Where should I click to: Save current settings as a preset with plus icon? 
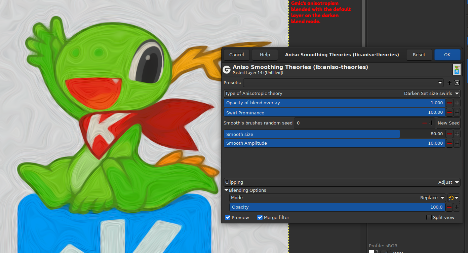[450, 83]
